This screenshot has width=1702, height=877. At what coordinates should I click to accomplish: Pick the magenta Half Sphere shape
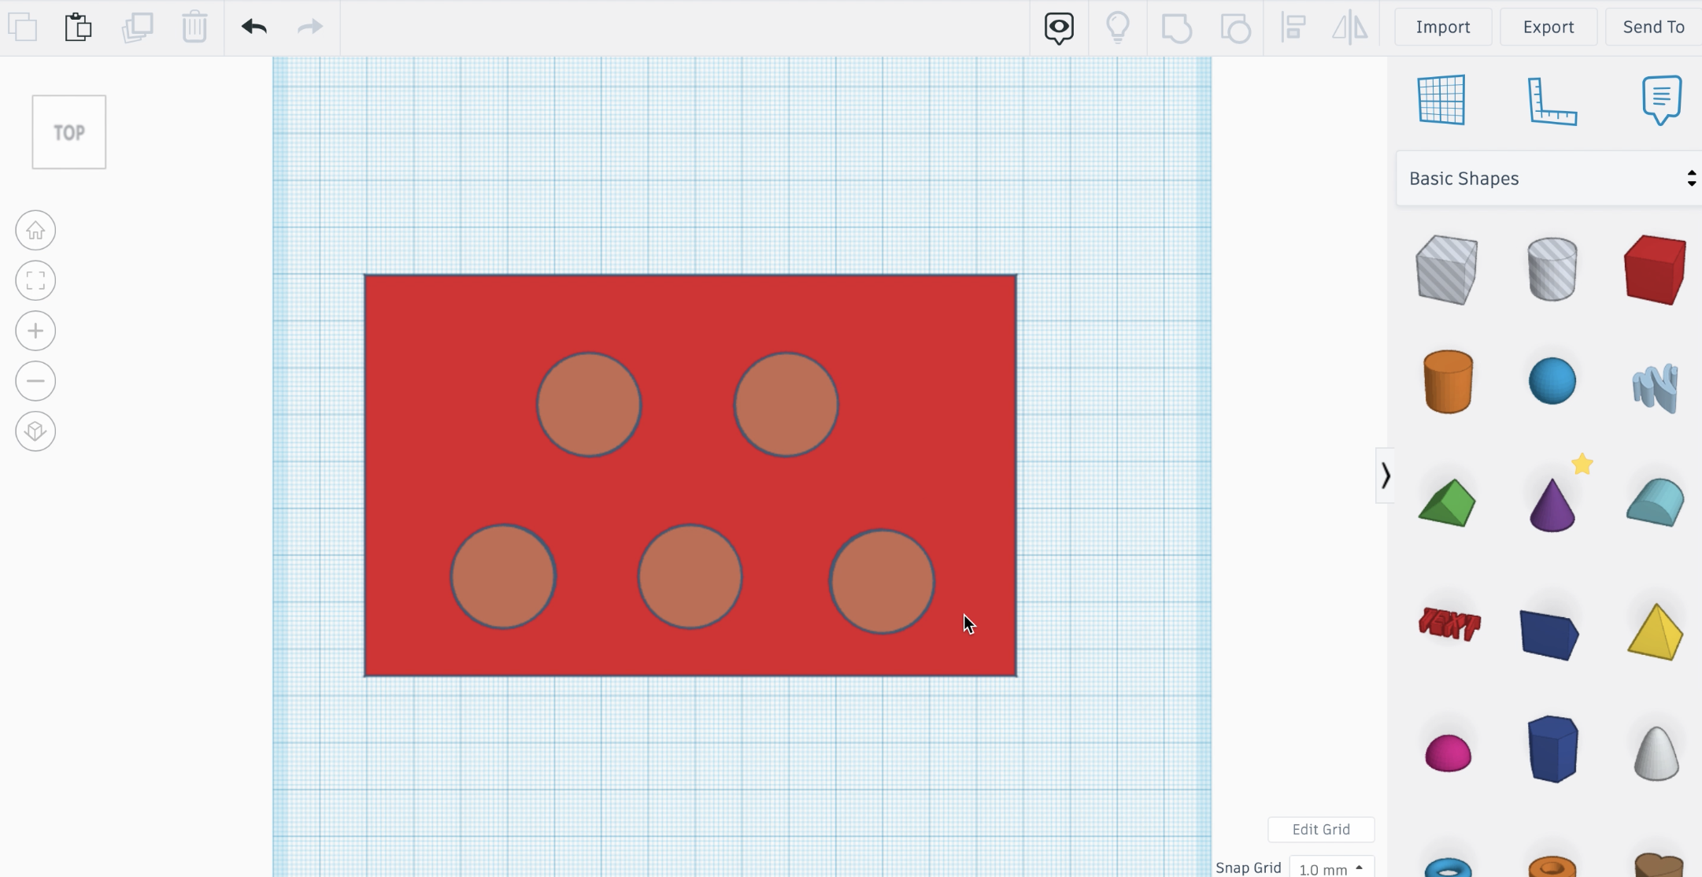coord(1448,753)
